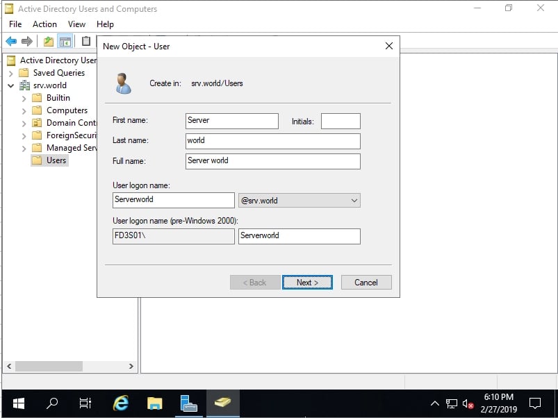Image resolution: width=558 pixels, height=418 pixels.
Task: Restore down the Active Directory Users window
Action: click(x=509, y=8)
